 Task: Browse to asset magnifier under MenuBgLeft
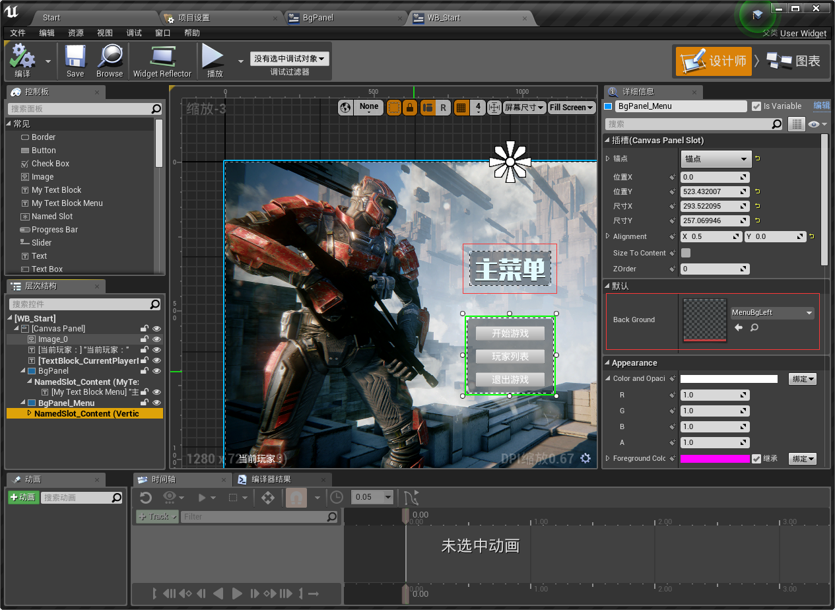point(754,327)
